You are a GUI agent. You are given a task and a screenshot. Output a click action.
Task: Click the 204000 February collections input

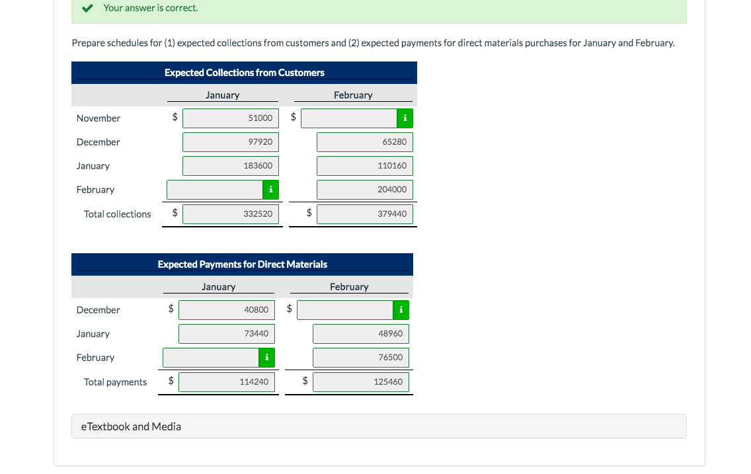(x=364, y=190)
